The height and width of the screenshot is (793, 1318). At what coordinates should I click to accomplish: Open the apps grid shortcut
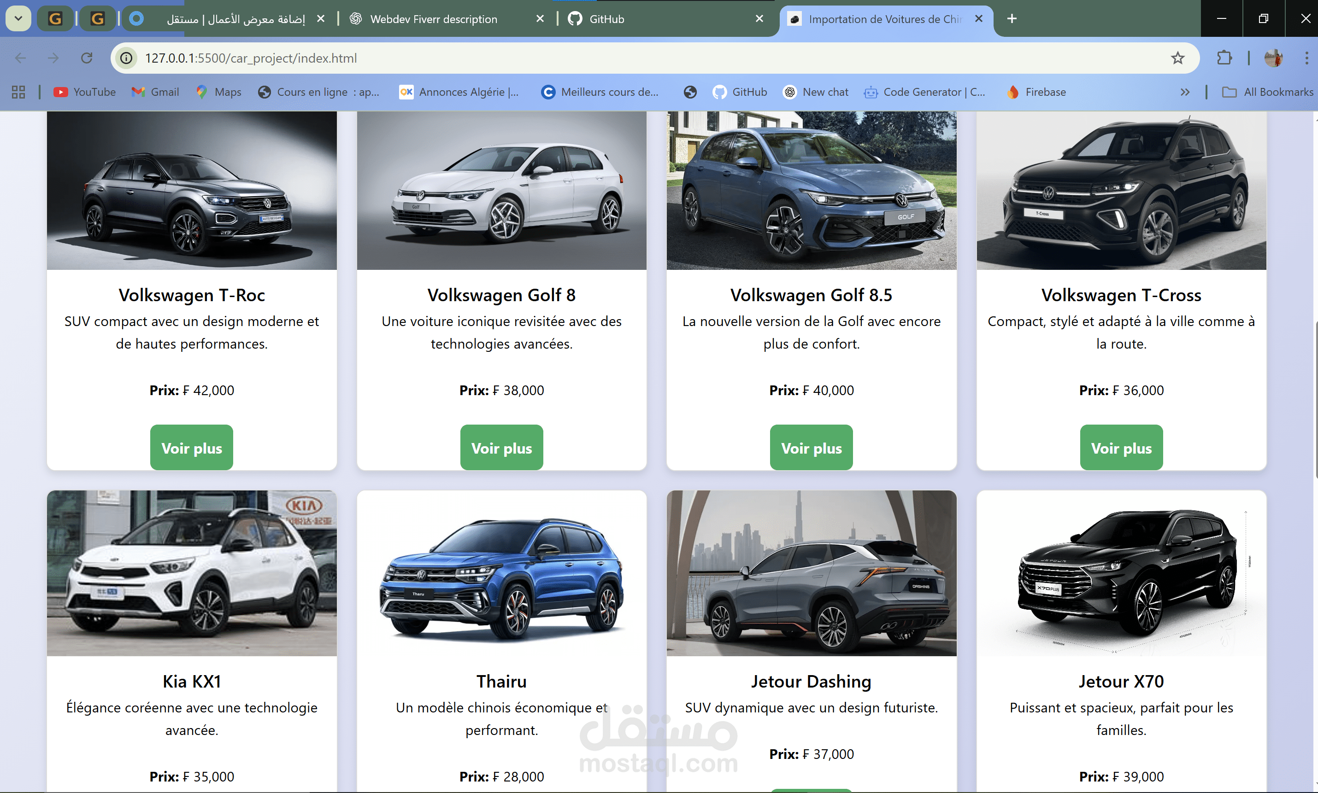(x=19, y=92)
